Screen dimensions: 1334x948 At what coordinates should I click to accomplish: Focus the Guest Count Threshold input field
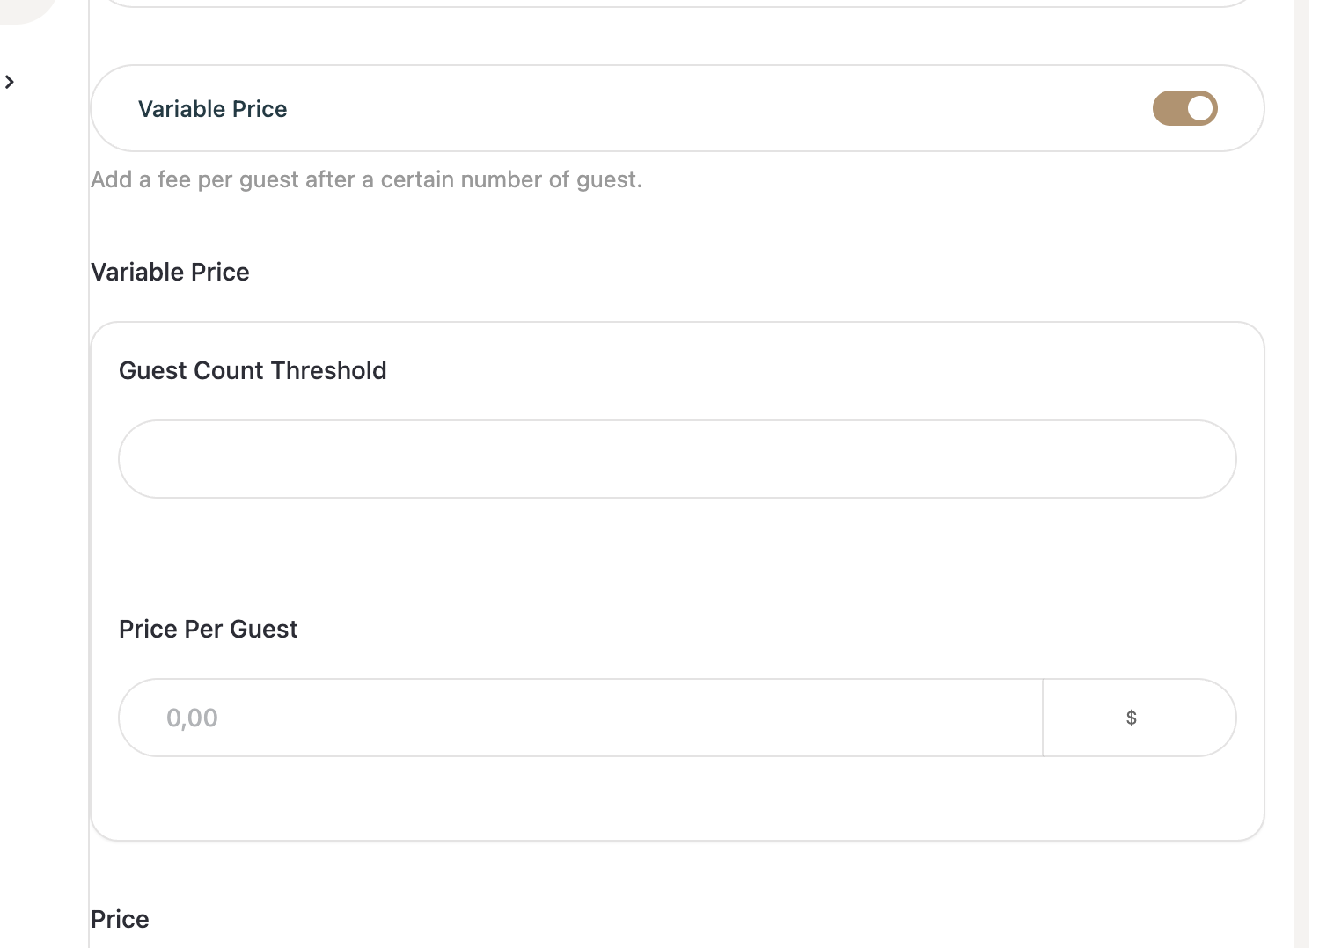pyautogui.click(x=677, y=459)
